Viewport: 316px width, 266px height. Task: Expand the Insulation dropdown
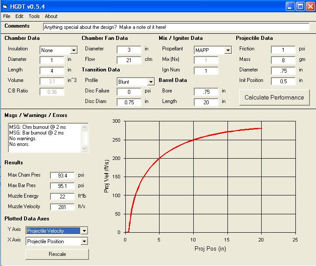click(74, 50)
